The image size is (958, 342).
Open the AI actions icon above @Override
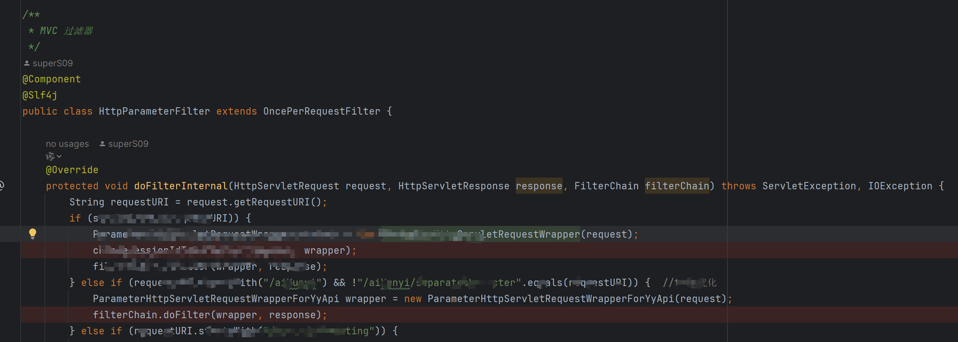pos(50,156)
